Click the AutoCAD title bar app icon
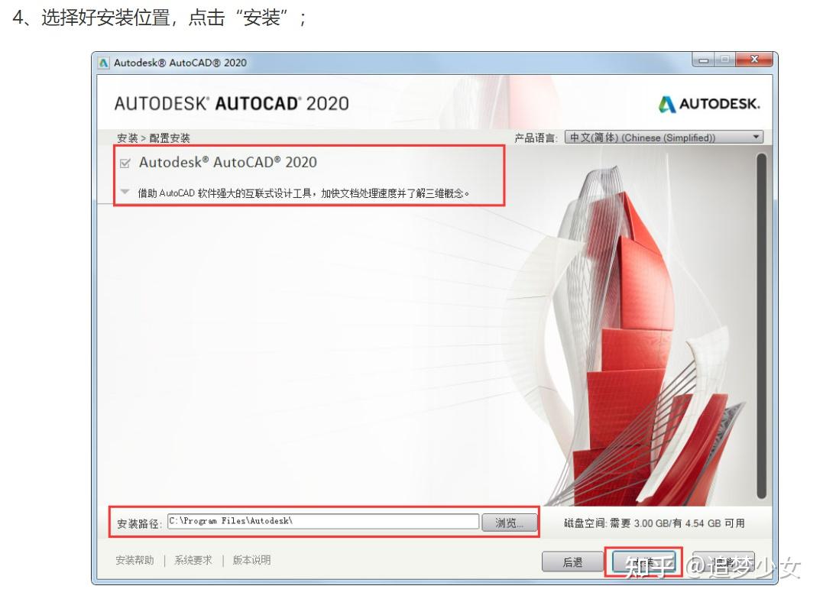This screenshot has height=602, width=823. 104,63
